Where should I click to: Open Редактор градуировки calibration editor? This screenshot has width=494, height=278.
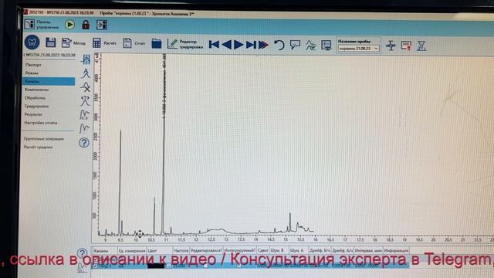[x=185, y=44]
